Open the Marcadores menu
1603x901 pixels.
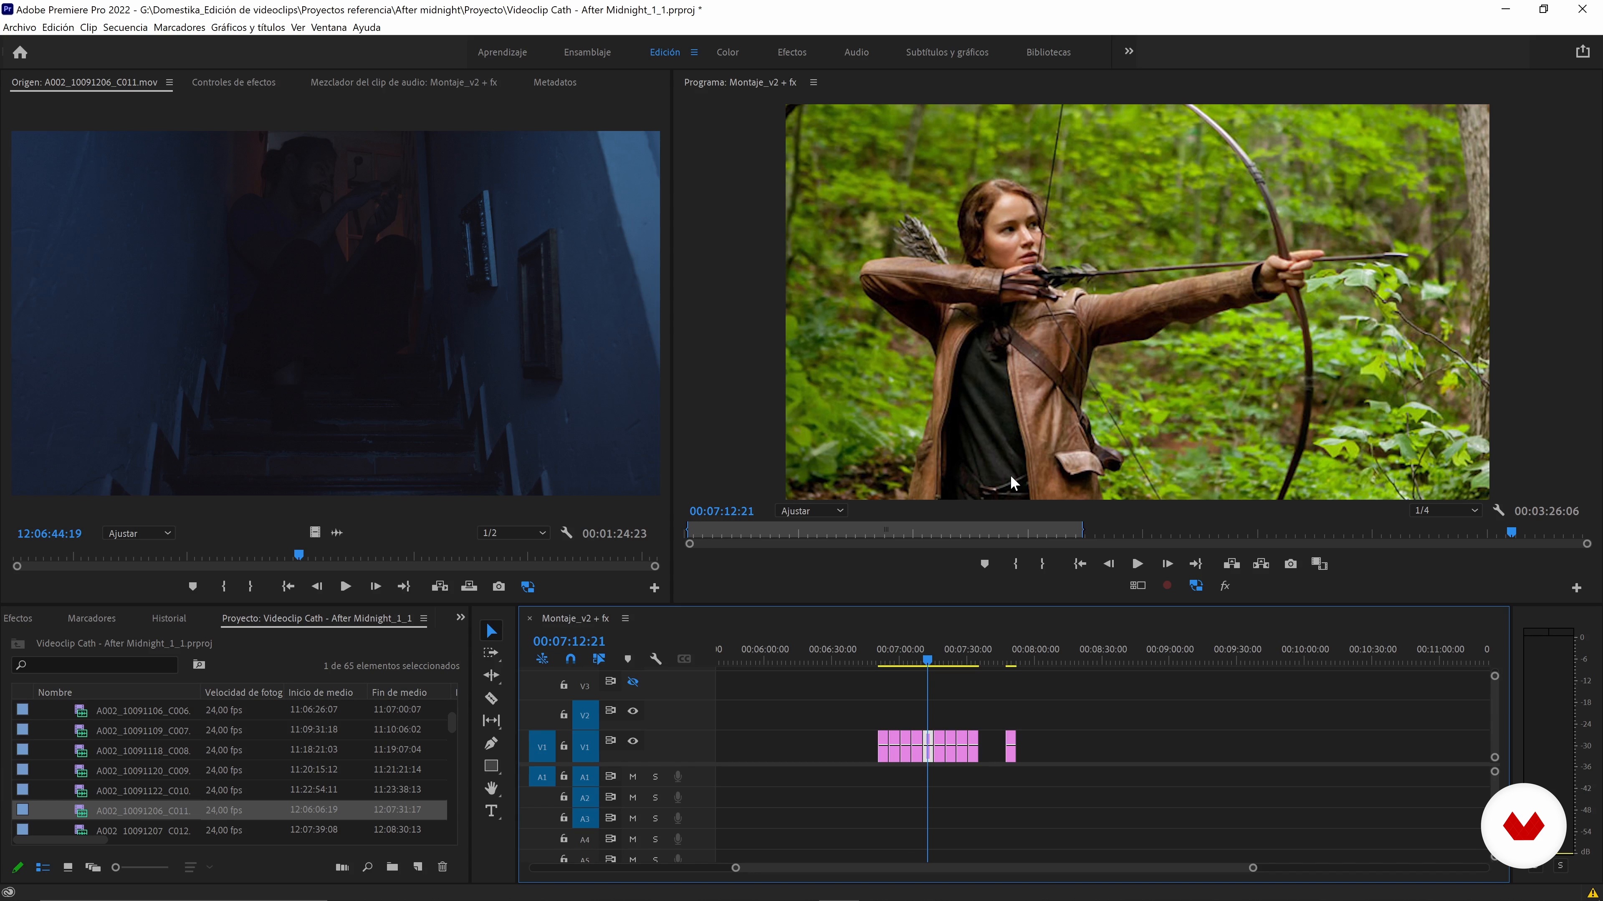[x=179, y=28]
